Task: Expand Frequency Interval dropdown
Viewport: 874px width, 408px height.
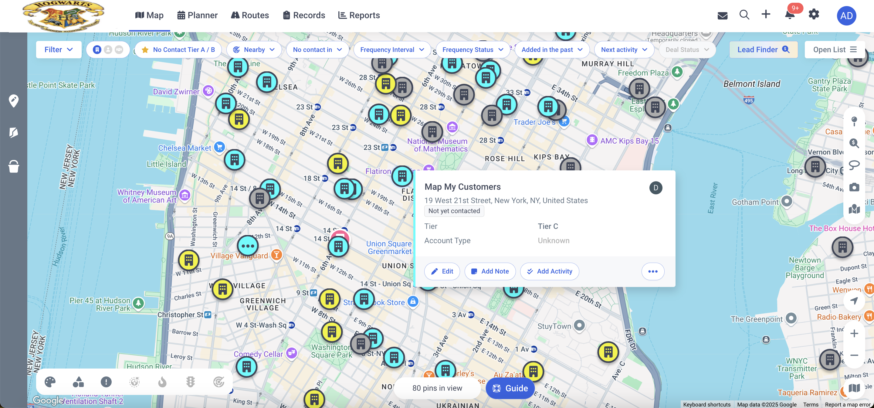Action: [x=392, y=49]
